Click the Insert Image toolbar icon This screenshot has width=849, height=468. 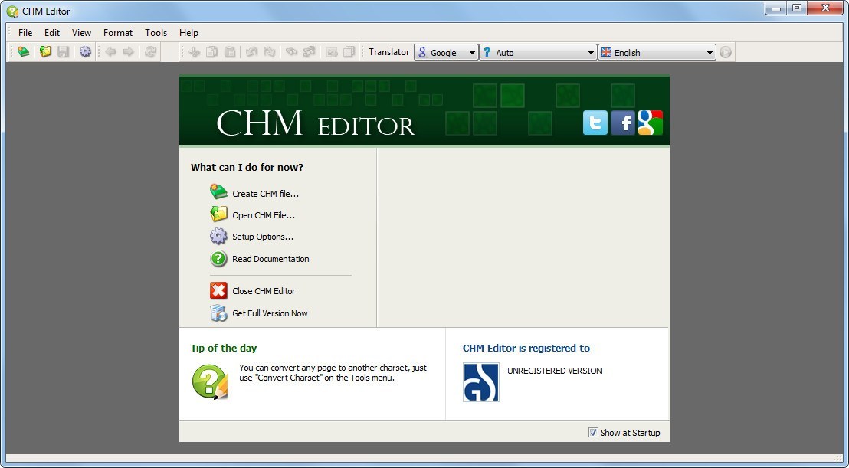click(332, 52)
